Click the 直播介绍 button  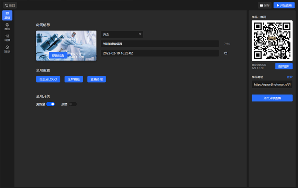click(97, 79)
